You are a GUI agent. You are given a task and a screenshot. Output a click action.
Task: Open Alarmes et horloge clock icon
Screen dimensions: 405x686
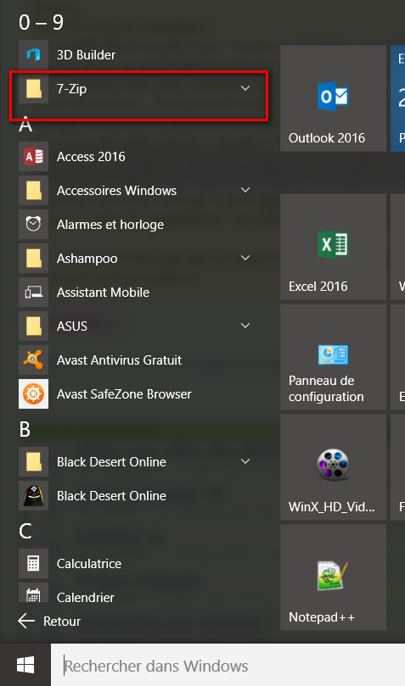pyautogui.click(x=33, y=225)
